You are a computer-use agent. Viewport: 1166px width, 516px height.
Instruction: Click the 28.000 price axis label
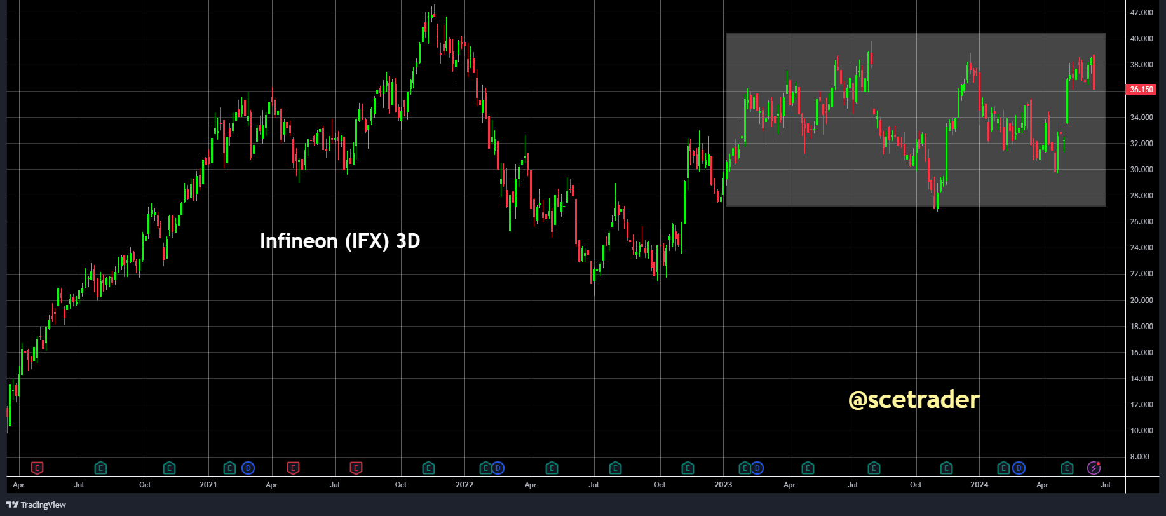click(1141, 196)
